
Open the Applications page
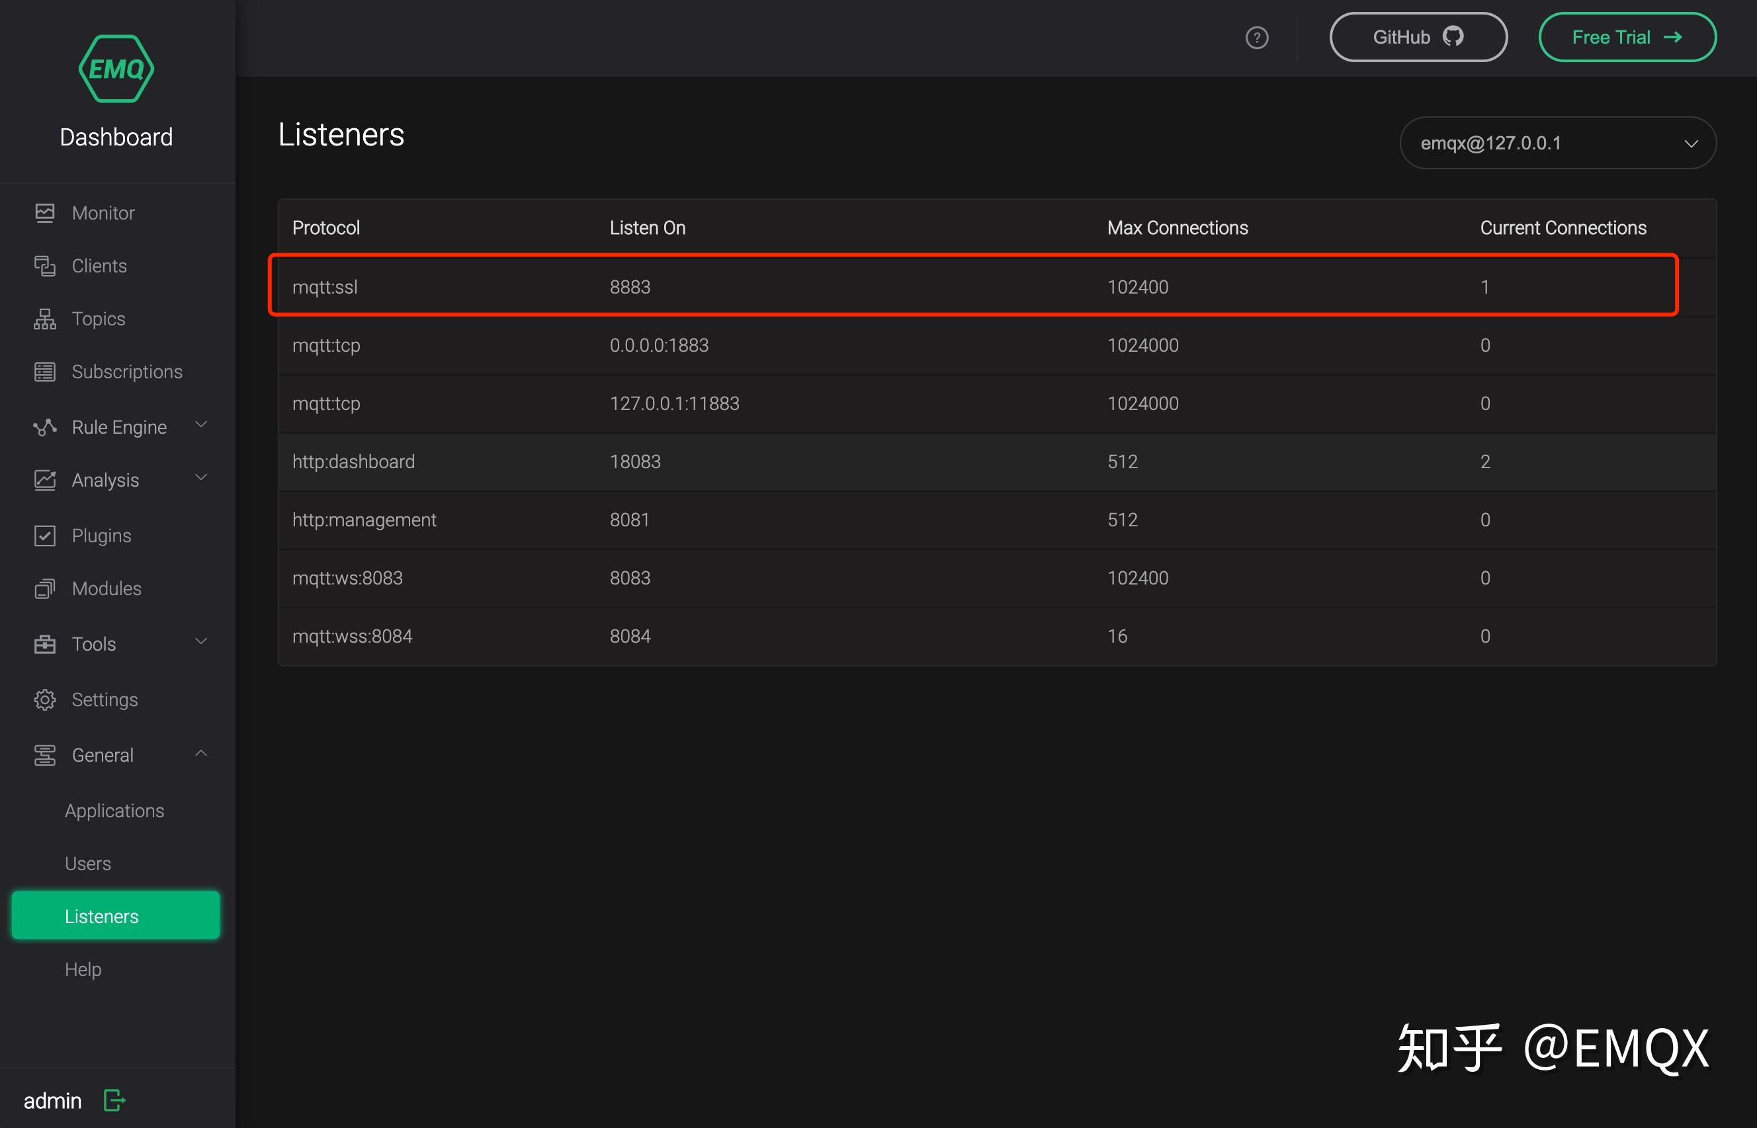pos(114,810)
